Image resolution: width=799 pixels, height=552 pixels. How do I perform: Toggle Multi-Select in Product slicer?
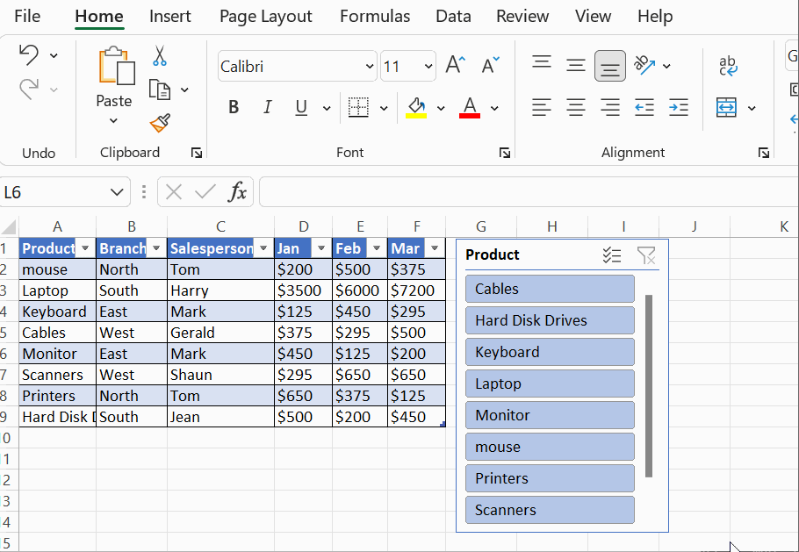click(612, 255)
